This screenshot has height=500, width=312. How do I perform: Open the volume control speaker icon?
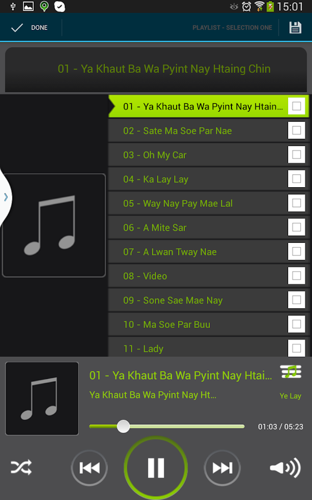[x=285, y=468]
